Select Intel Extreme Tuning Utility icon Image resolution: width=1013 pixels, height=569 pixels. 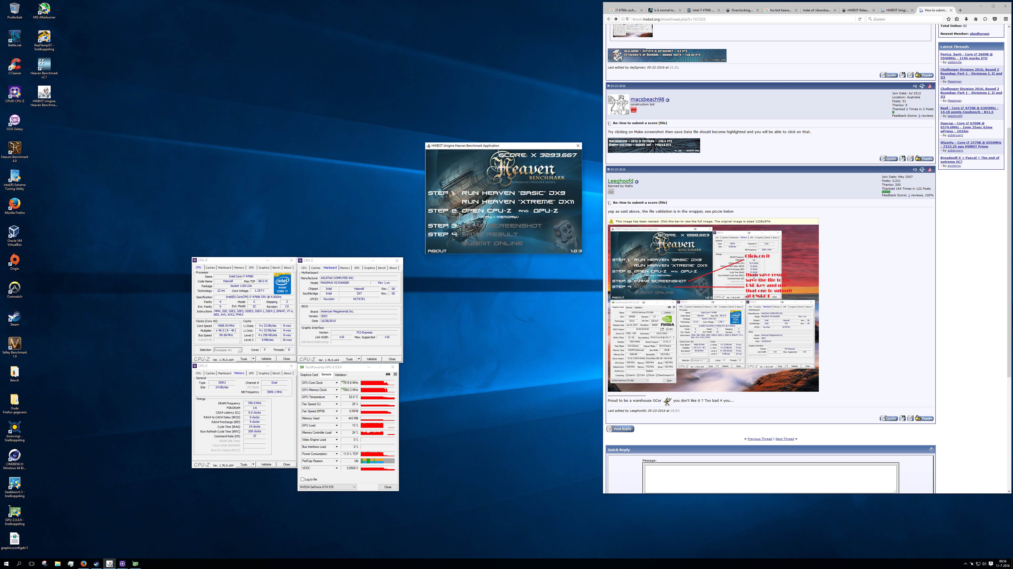[15, 180]
